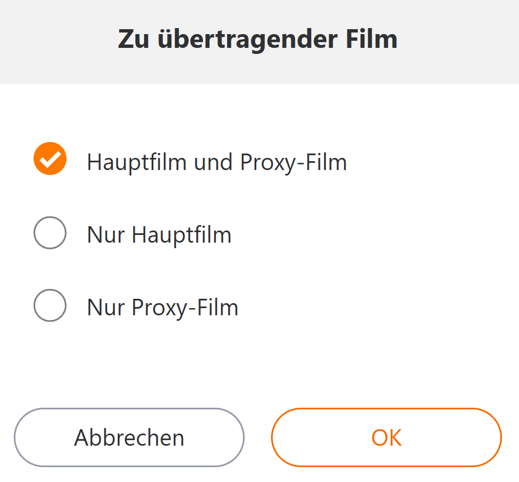Click the orange checkmark icon

coord(50,159)
